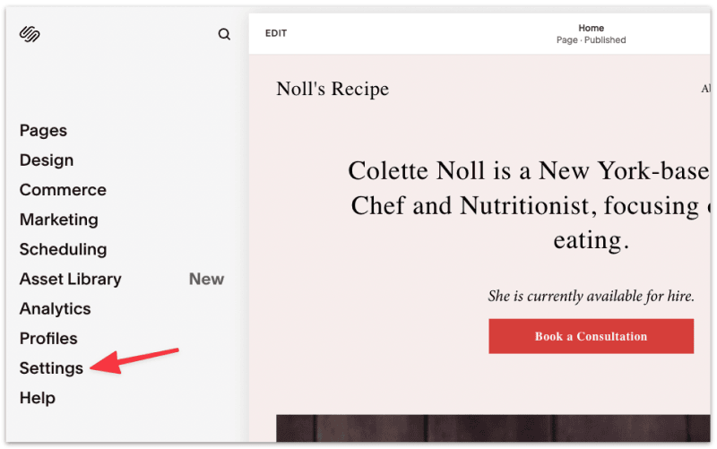Click the Squarespace logo icon
The width and height of the screenshot is (717, 449).
[x=30, y=34]
